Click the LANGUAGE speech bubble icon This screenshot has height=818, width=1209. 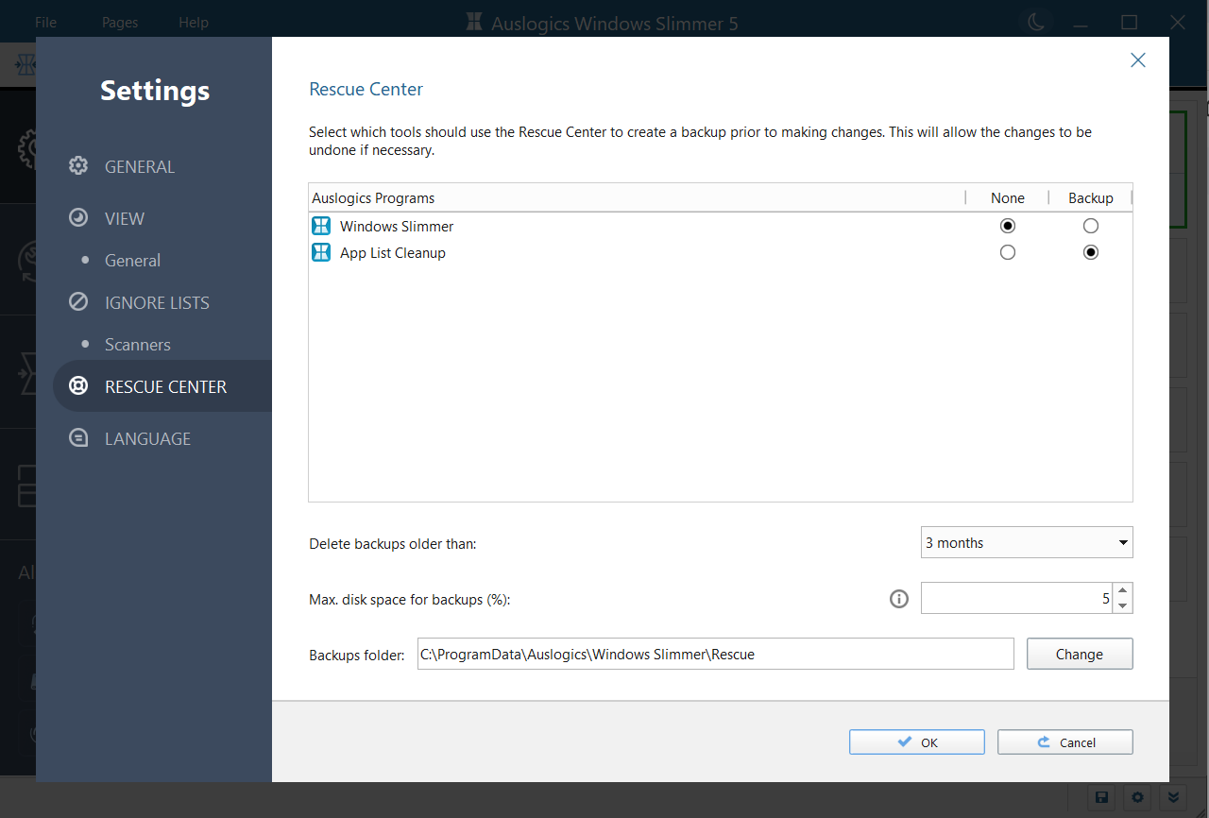coord(78,438)
